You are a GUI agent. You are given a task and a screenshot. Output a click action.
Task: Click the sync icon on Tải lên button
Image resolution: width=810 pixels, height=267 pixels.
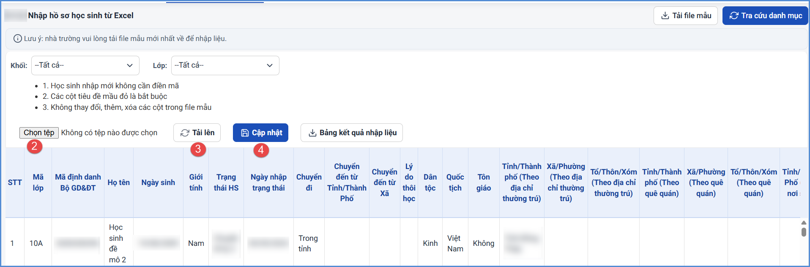[185, 133]
